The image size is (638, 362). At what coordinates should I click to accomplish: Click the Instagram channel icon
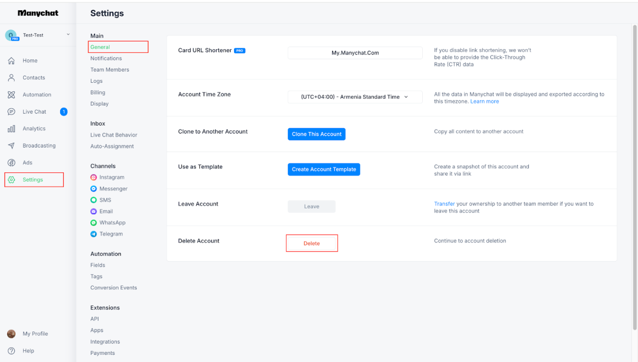(x=94, y=177)
